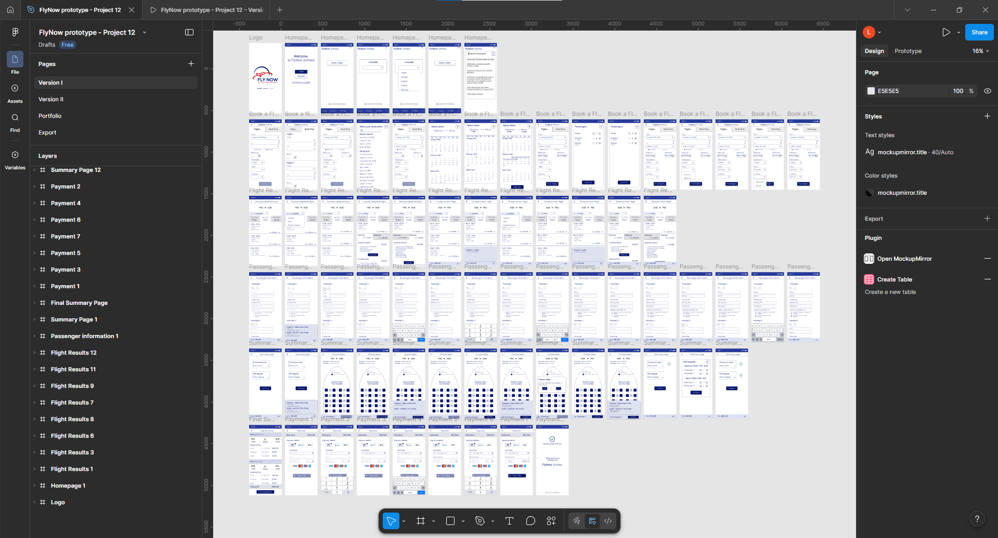Select the Portfolio page
The height and width of the screenshot is (538, 998).
click(116, 116)
